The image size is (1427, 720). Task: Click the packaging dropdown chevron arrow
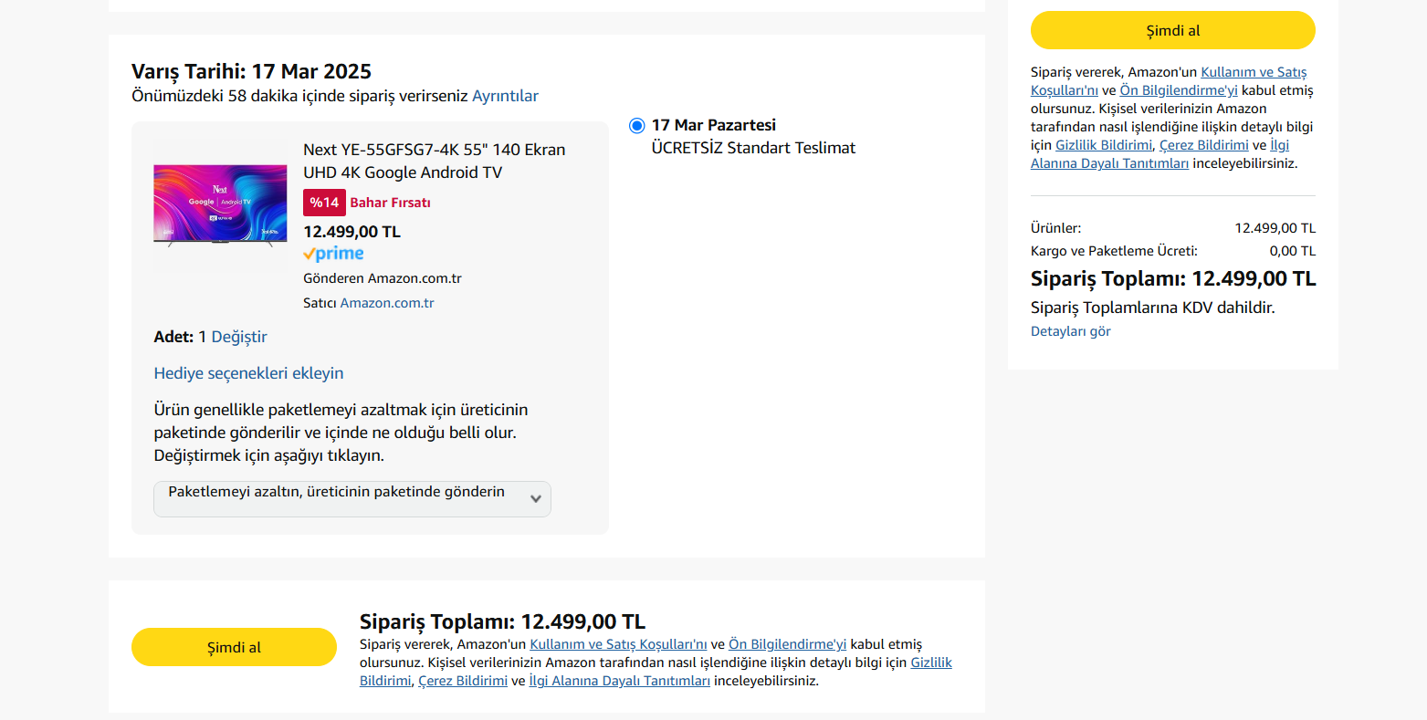pos(536,498)
